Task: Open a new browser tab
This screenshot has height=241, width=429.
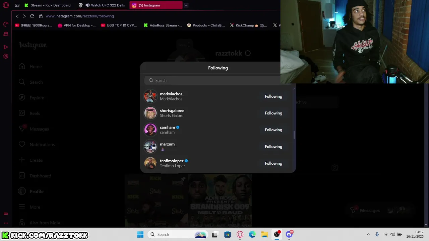Action: [186, 5]
